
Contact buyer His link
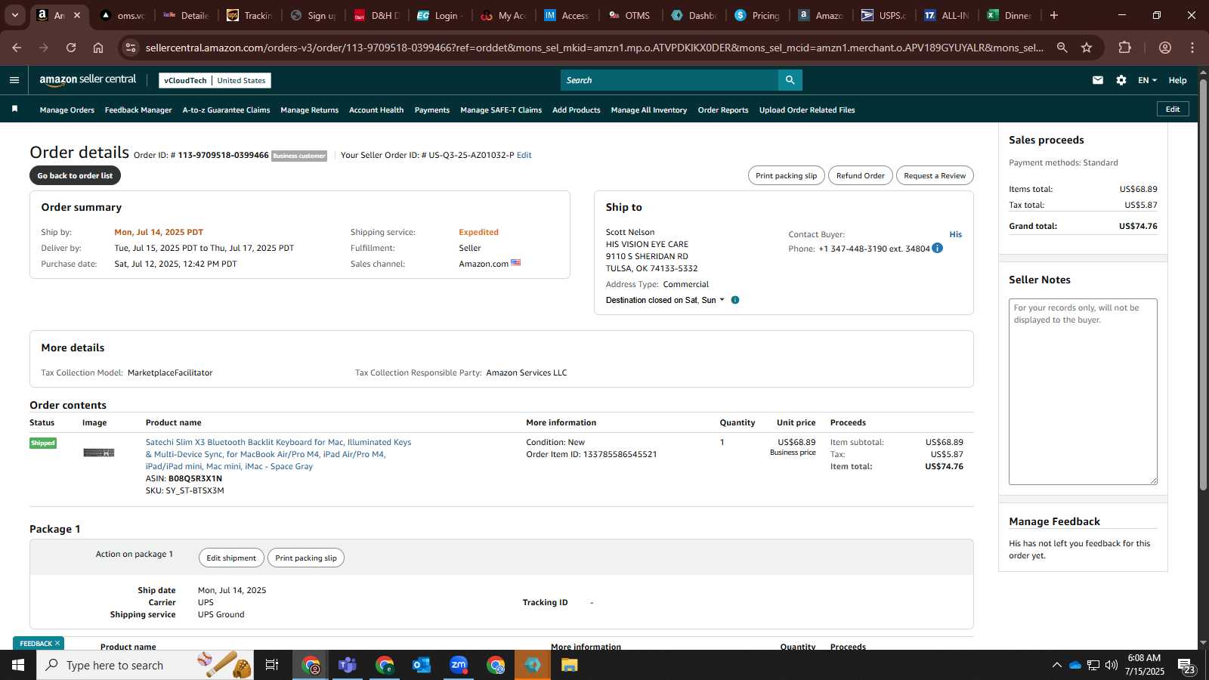[956, 234]
